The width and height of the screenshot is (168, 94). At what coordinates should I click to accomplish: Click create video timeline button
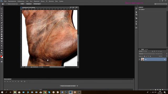68,86
